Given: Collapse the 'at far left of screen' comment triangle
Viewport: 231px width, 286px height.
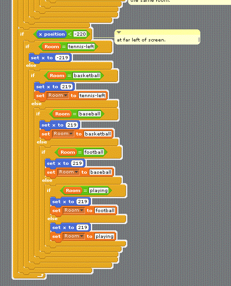Looking at the screenshot, I should 119,32.
